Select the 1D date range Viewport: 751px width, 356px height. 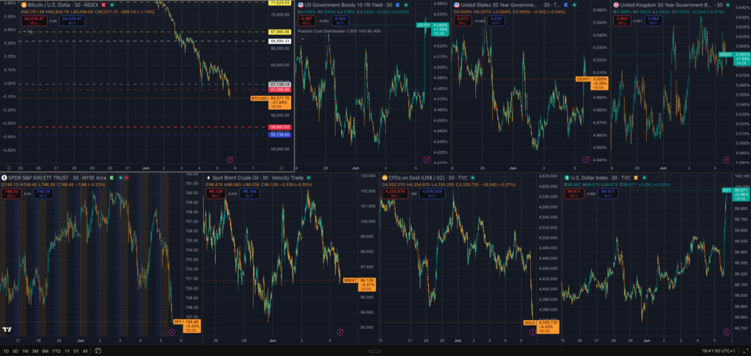(5, 351)
